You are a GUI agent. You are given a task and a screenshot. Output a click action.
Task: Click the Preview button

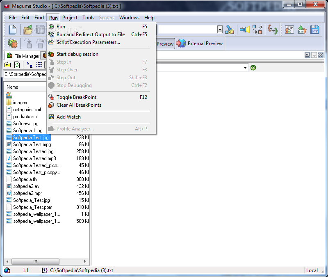(x=165, y=43)
